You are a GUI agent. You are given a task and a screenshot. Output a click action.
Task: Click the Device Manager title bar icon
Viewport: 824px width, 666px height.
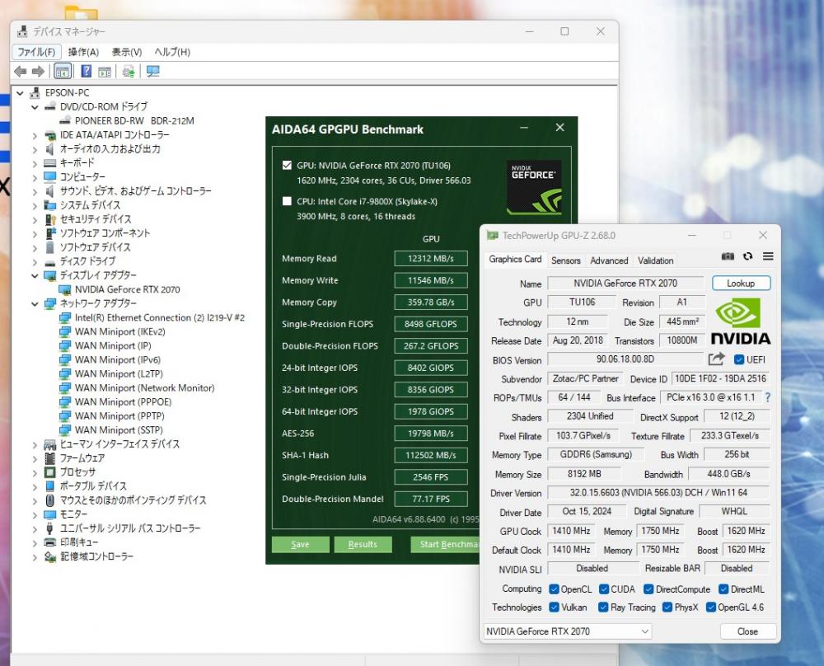point(22,31)
